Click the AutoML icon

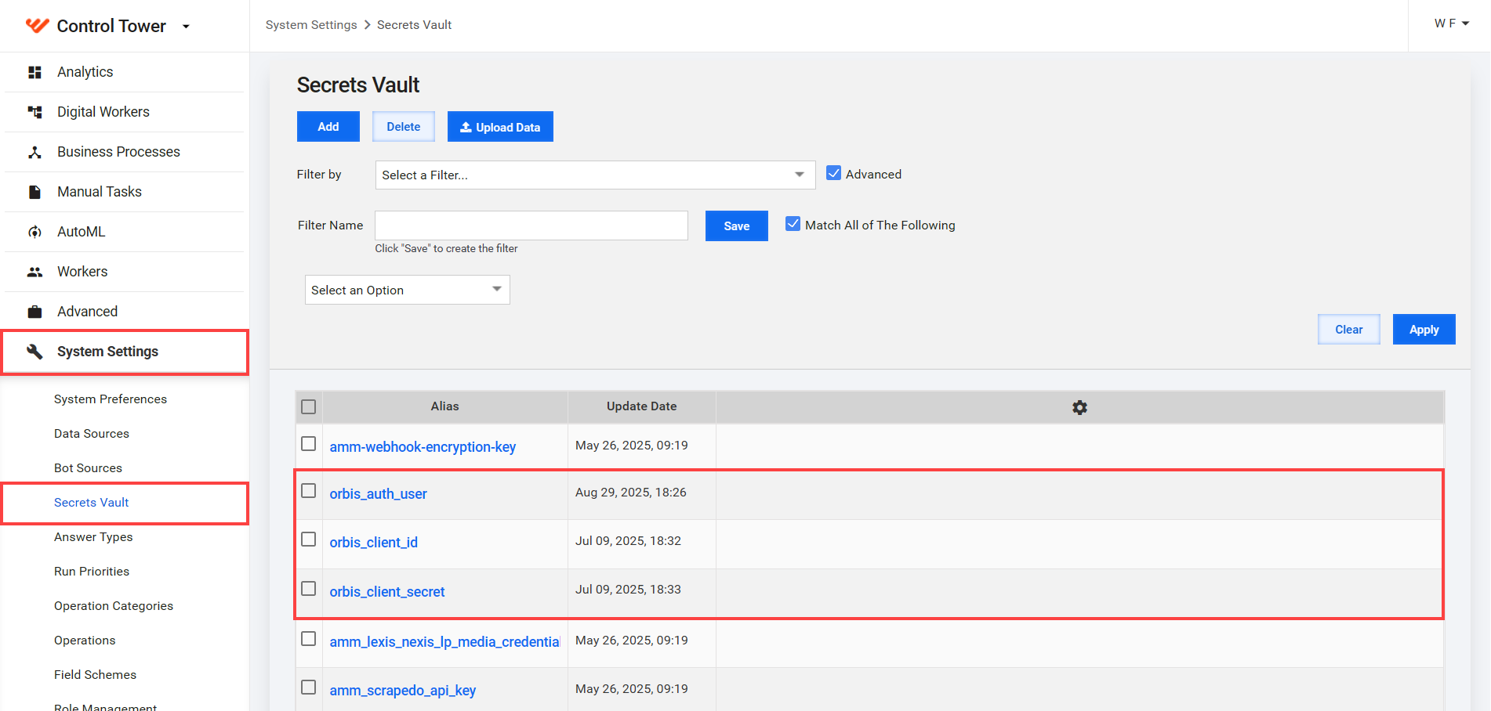click(x=34, y=232)
